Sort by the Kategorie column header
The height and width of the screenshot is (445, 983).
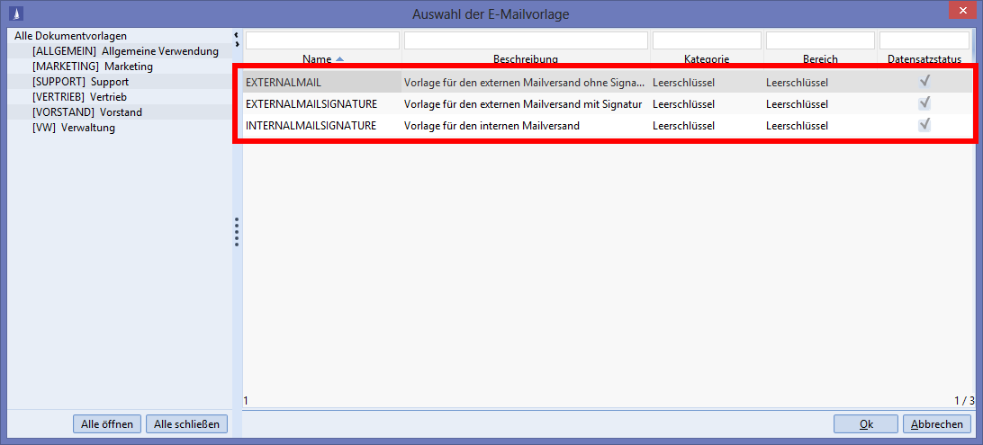[706, 59]
